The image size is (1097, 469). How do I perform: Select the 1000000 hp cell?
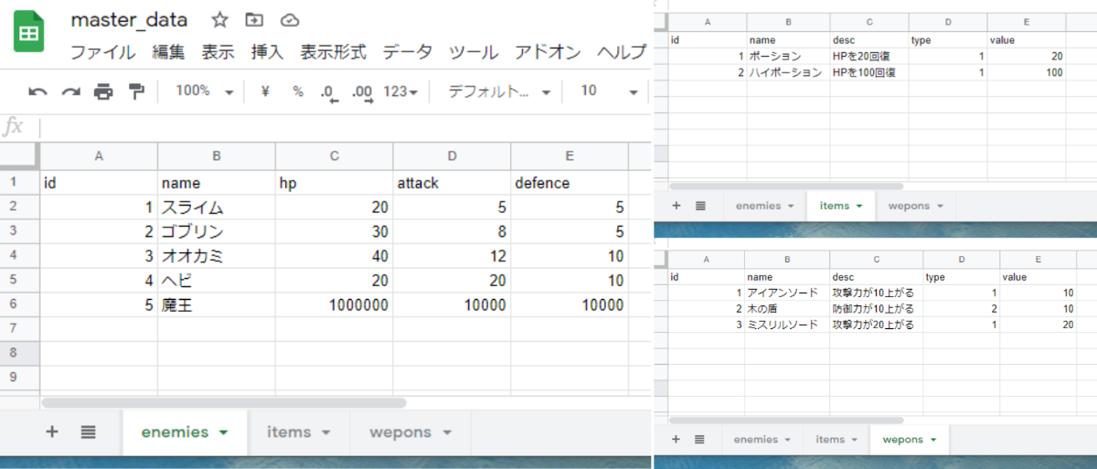tap(335, 305)
